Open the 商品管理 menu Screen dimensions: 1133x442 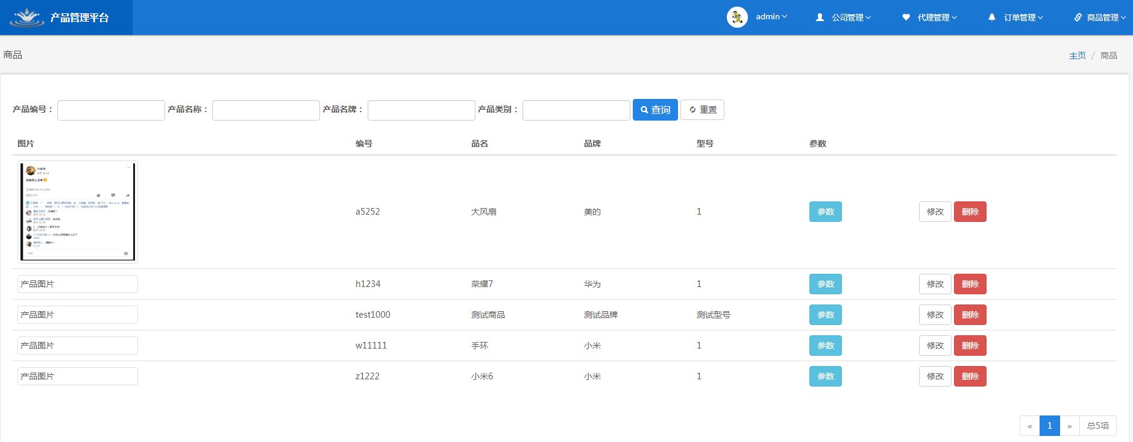[x=1106, y=17]
